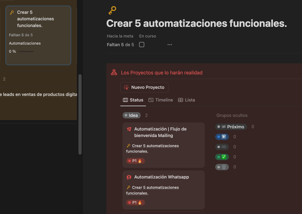Screen dimensions: 302x214
Task: Click the page title Crear 5 automatizaciones funcionales
Action: [197, 23]
